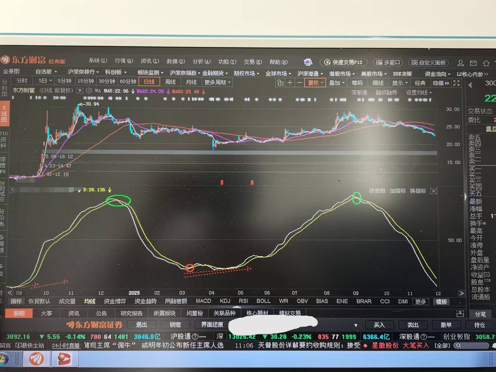Open the mail message icon

[x=473, y=63]
